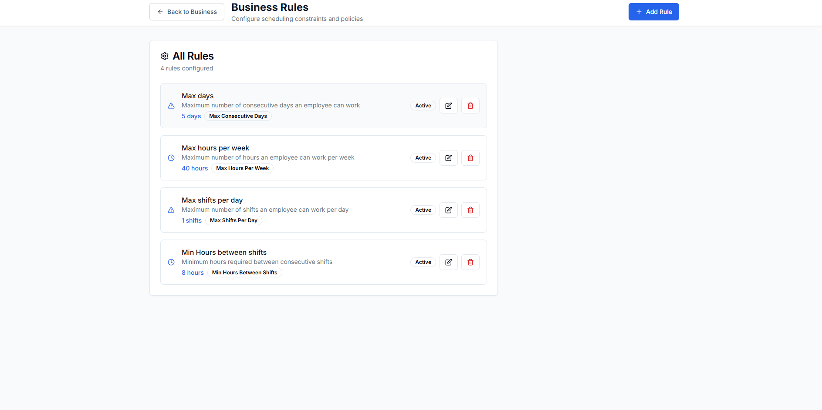This screenshot has width=822, height=410.
Task: Click the Active badge on Min Hours between shifts
Action: pos(423,262)
